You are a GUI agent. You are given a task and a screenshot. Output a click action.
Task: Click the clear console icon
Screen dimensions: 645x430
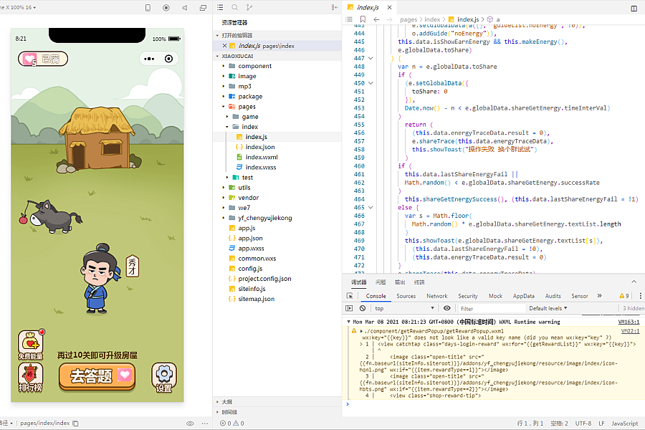[363, 308]
